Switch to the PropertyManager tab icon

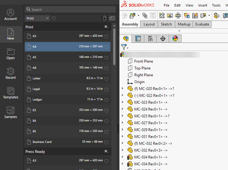pyautogui.click(x=138, y=39)
